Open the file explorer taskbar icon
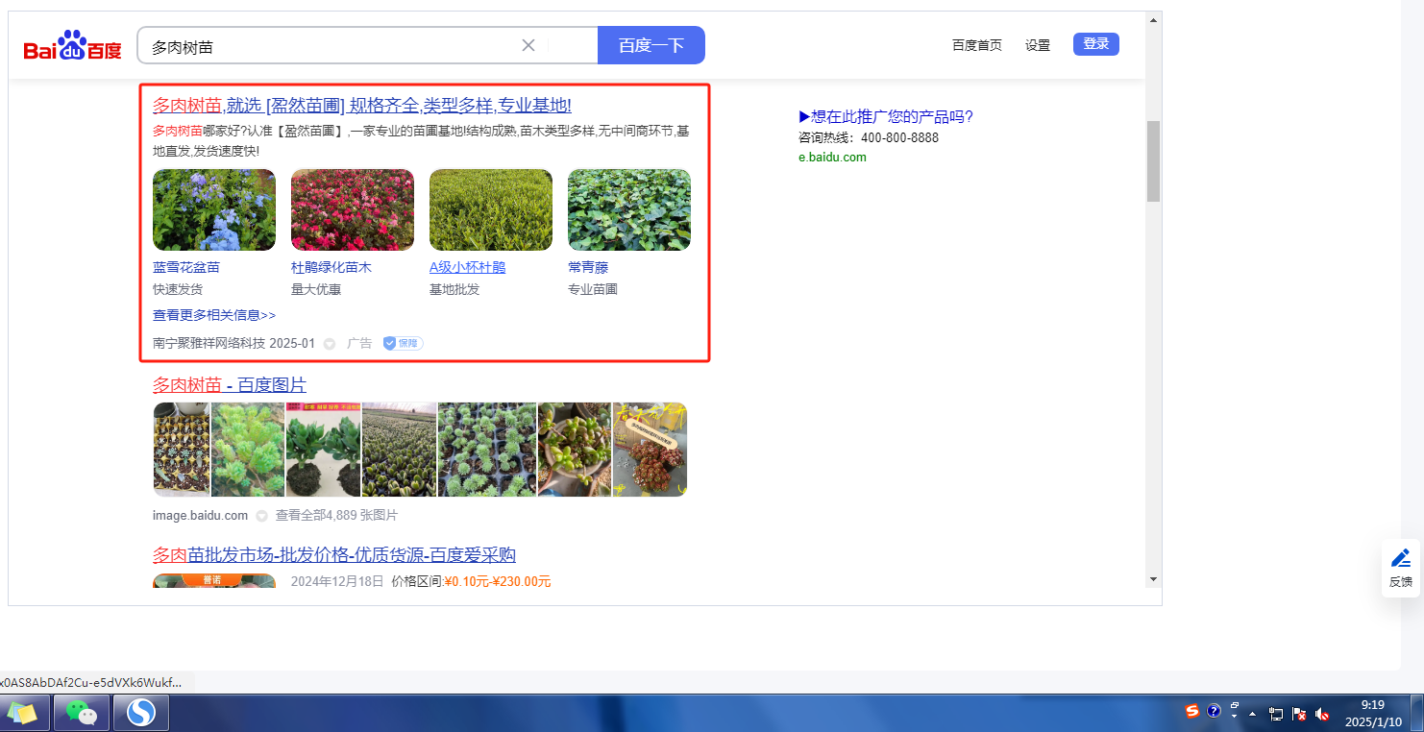This screenshot has width=1424, height=732. pos(23,714)
